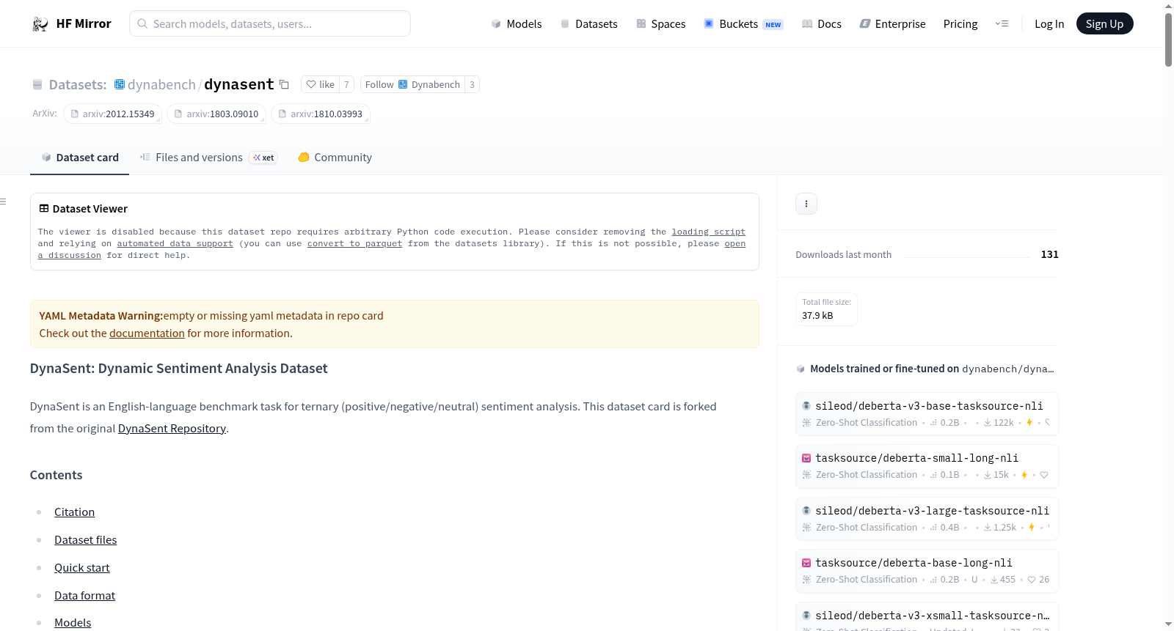Open the arxiv:2012.15349 tag
1174x631 pixels.
click(112, 114)
